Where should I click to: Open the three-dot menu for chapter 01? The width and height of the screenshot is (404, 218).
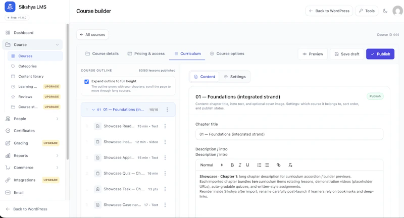pyautogui.click(x=167, y=110)
